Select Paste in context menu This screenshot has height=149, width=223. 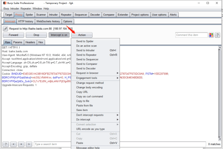(95, 143)
